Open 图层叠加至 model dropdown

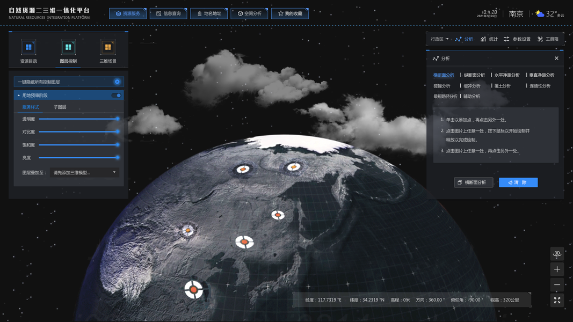click(84, 172)
